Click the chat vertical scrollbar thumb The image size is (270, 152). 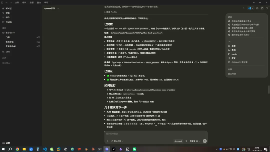point(269,89)
